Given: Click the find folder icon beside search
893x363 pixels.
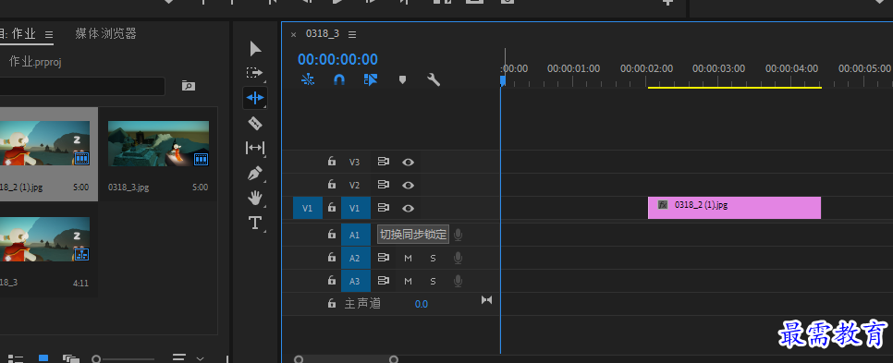Looking at the screenshot, I should coord(188,86).
